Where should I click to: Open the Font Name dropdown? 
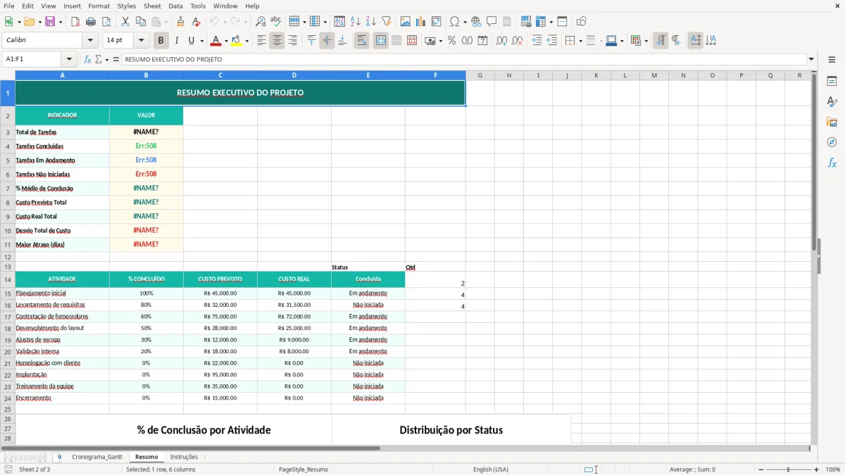[x=89, y=41]
